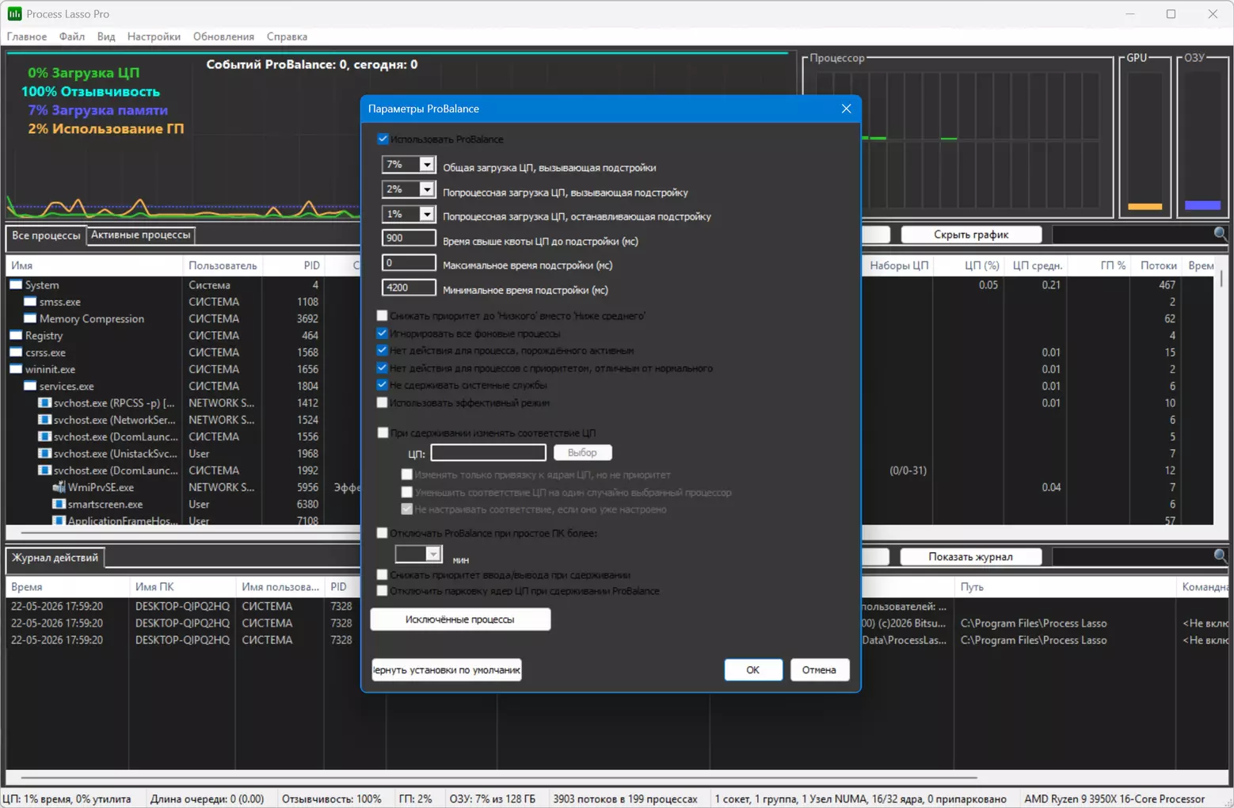The height and width of the screenshot is (808, 1234).
Task: Click the Выбор button next to ЦП field
Action: pos(582,452)
